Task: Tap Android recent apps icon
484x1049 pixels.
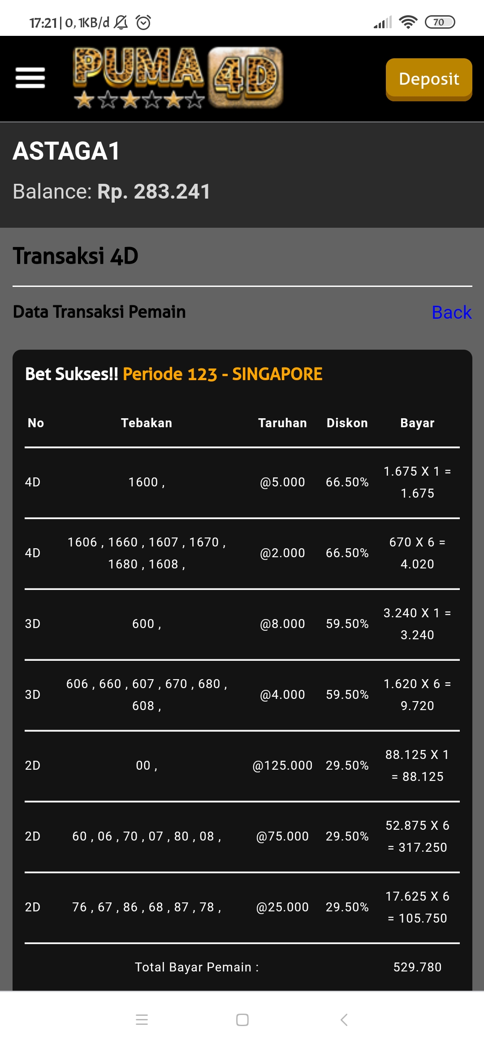Action: click(x=142, y=1020)
